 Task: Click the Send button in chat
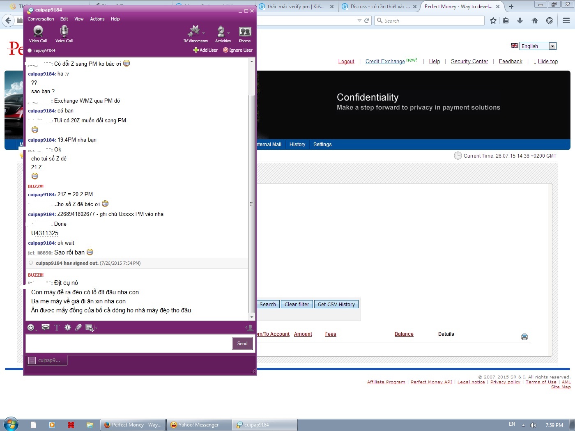[x=242, y=344]
